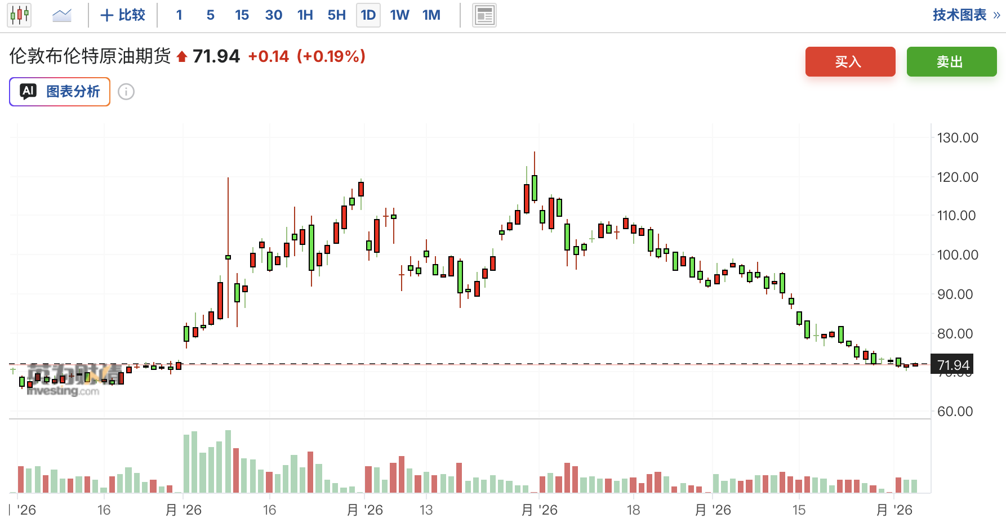Choose the 15-minute interval
Image resolution: width=1006 pixels, height=527 pixels.
(x=242, y=15)
